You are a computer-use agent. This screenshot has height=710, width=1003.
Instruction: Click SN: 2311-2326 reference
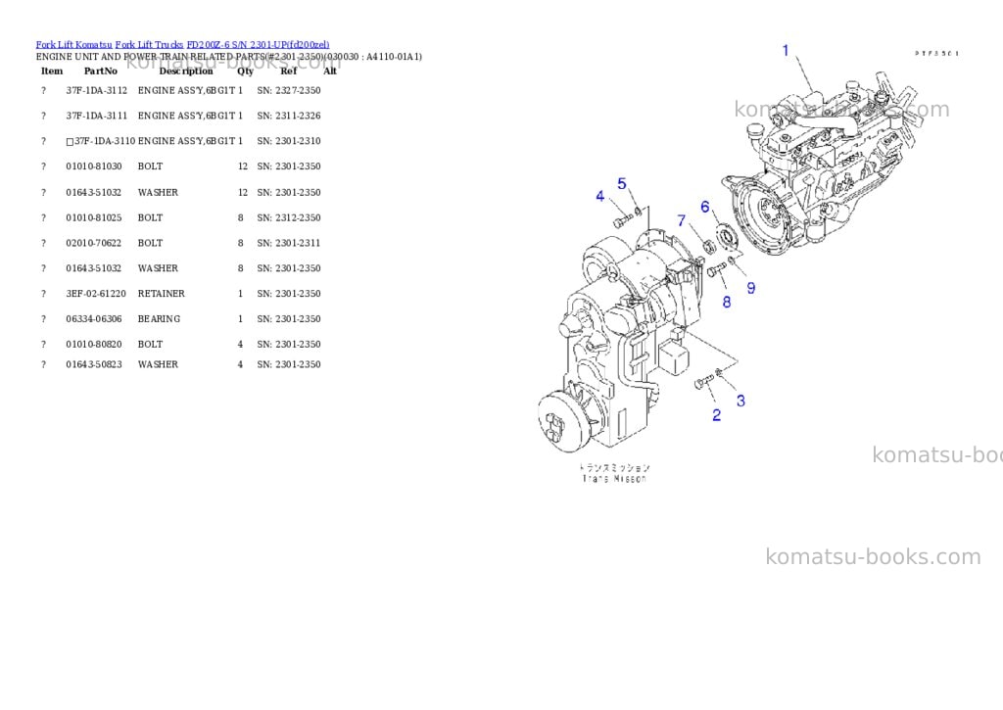(289, 116)
